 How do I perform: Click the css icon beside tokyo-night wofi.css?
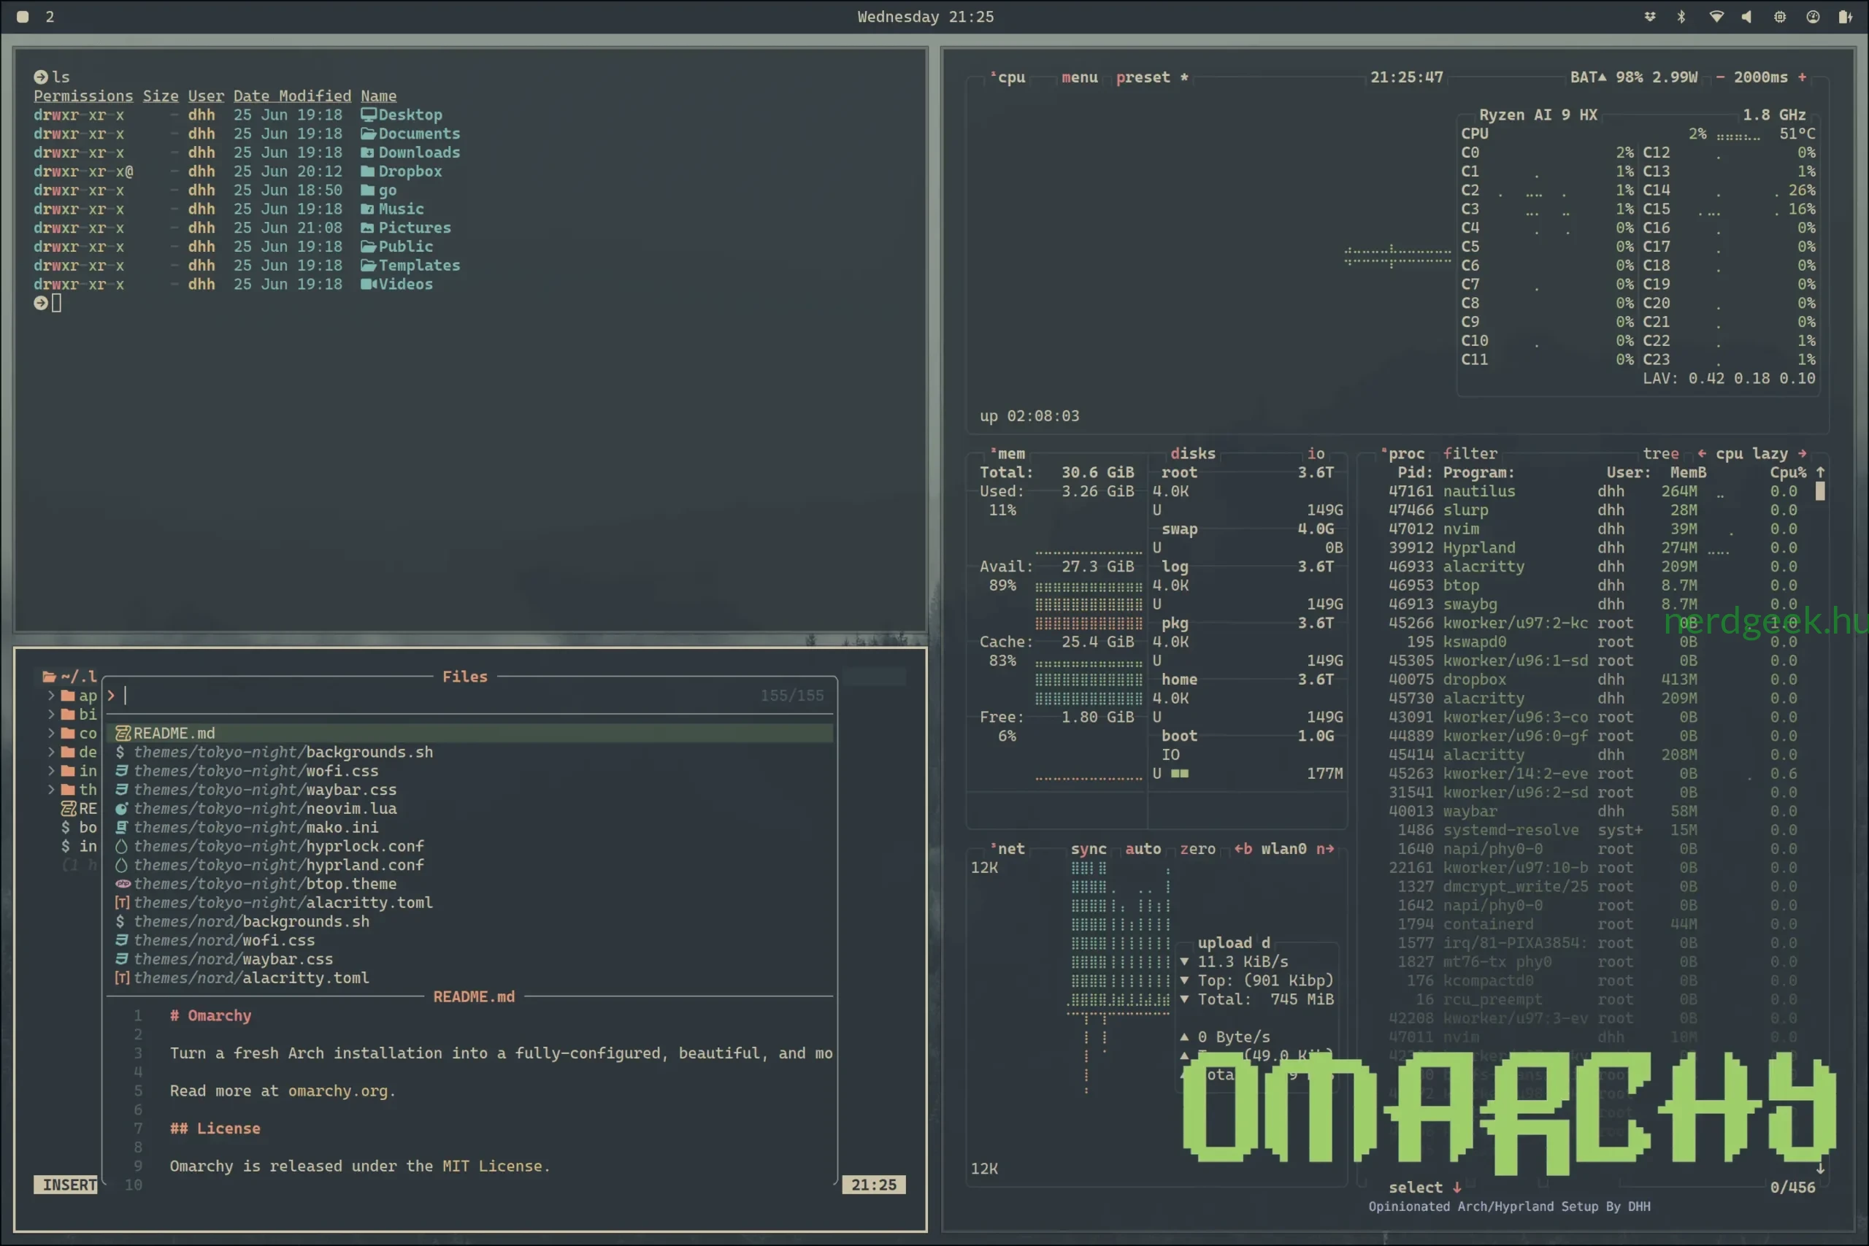[x=122, y=771]
